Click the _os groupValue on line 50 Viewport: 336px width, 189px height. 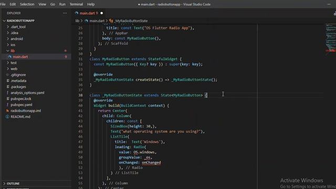click(x=148, y=157)
